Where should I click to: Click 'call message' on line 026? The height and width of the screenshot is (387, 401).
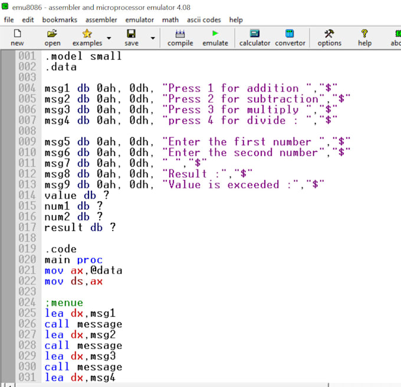click(x=84, y=324)
